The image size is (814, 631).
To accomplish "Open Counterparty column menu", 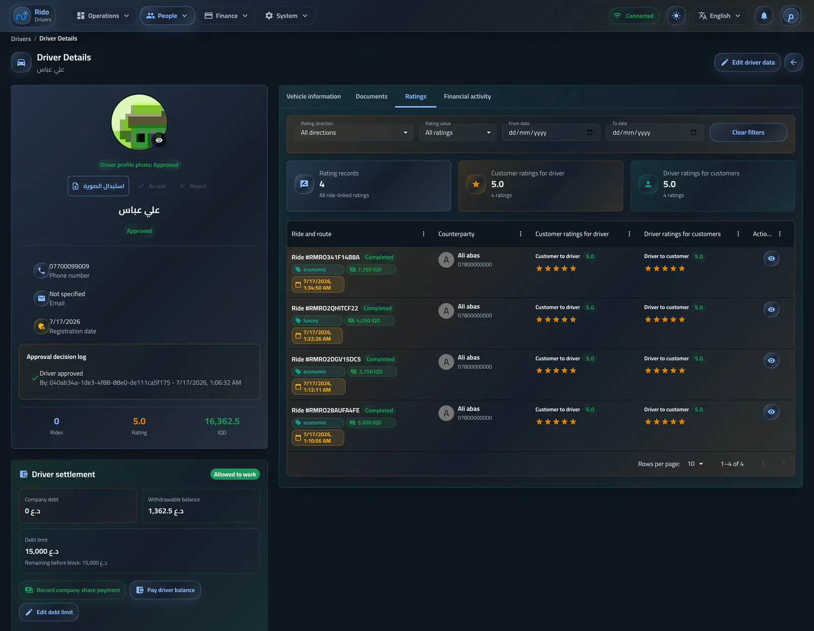I will pyautogui.click(x=520, y=234).
